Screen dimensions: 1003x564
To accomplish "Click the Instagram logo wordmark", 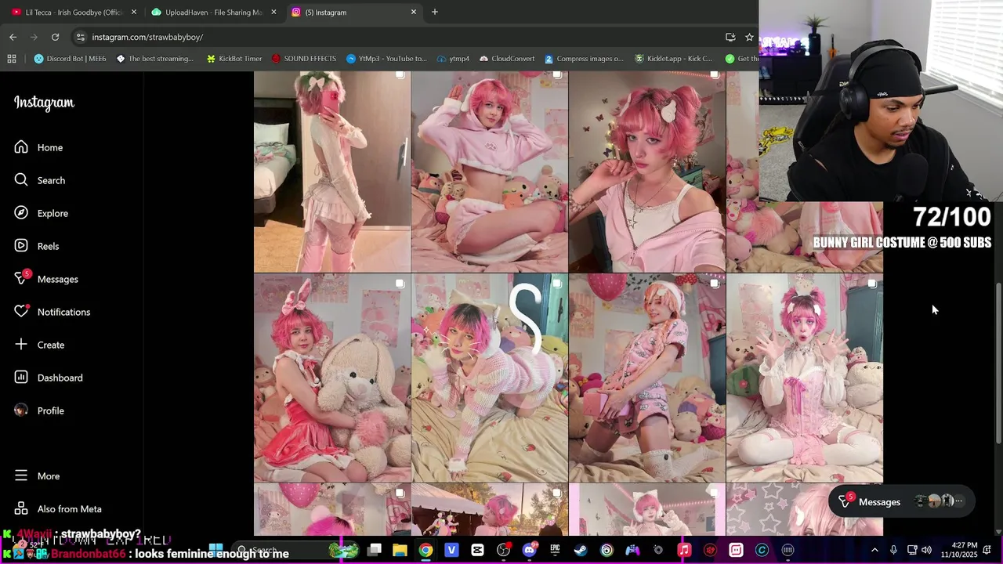I will [x=44, y=103].
